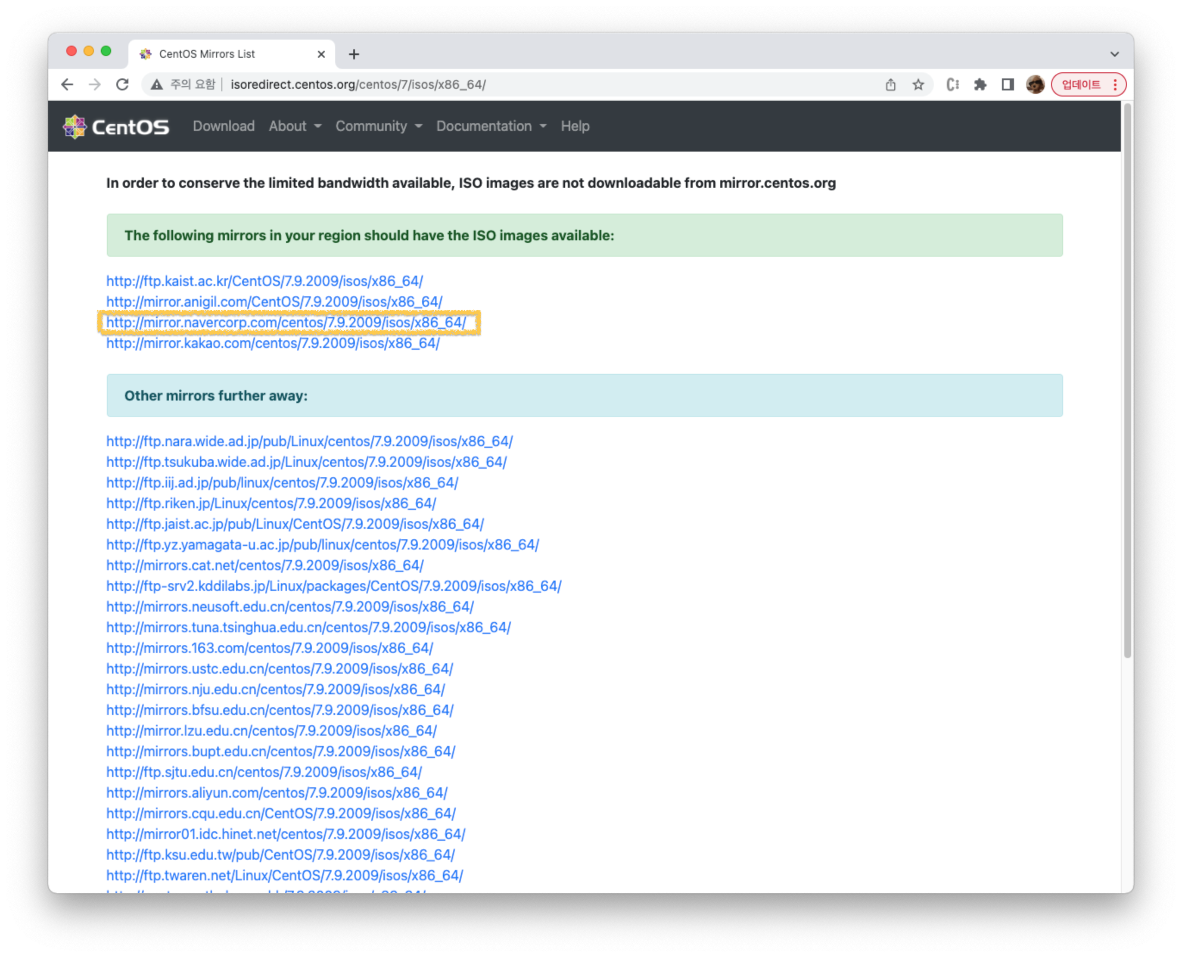The width and height of the screenshot is (1182, 957).
Task: Click the browser back arrow
Action: tap(67, 84)
